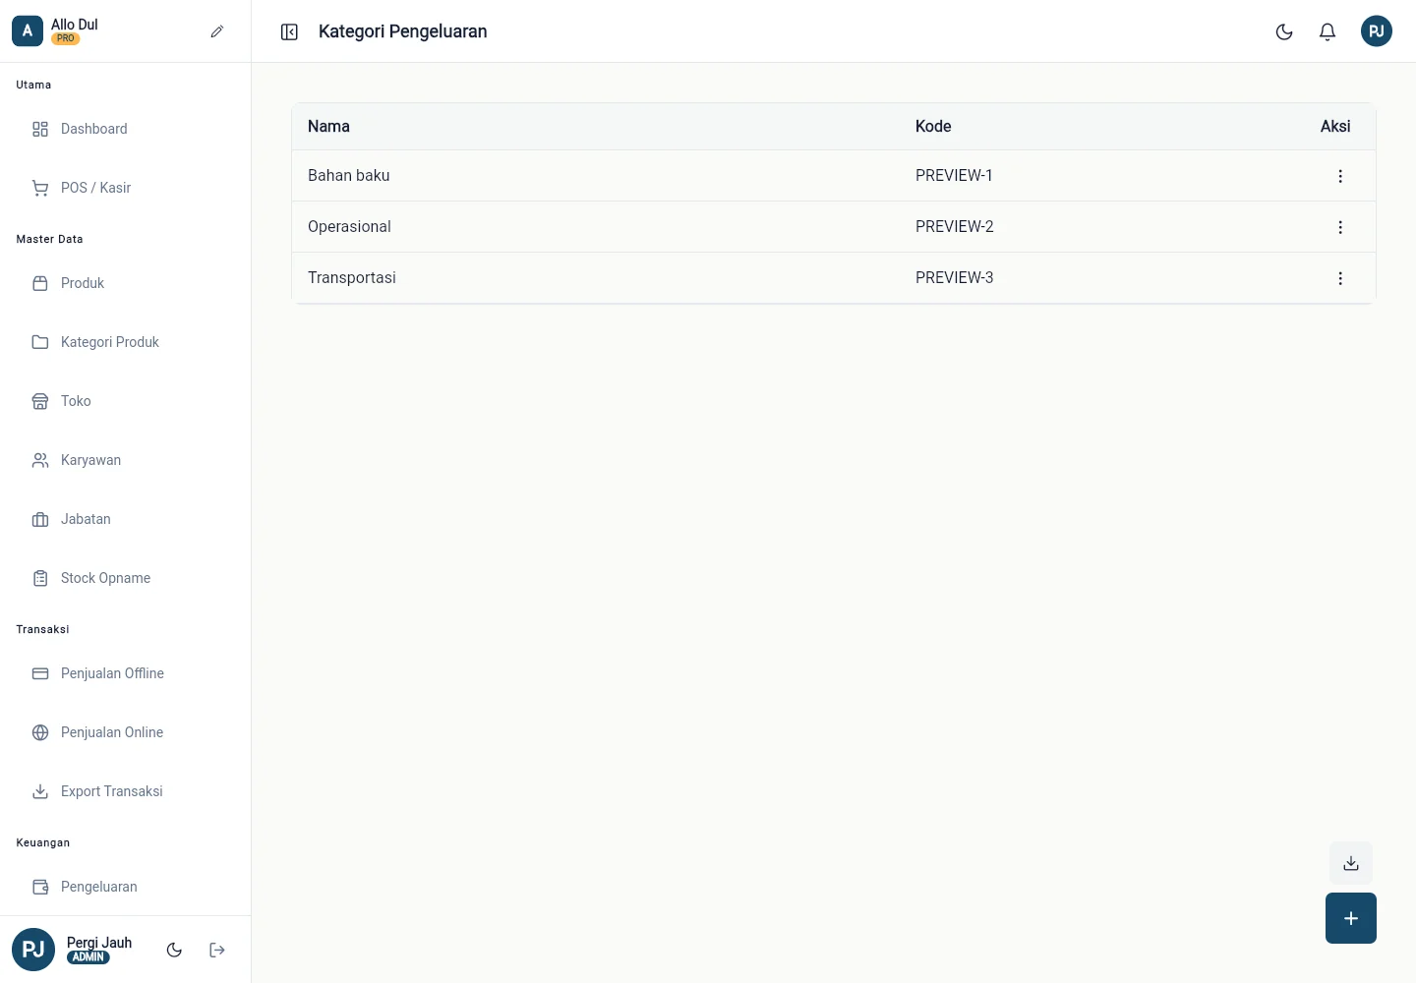Navigate to Toko in sidebar
1416x983 pixels.
[125, 401]
